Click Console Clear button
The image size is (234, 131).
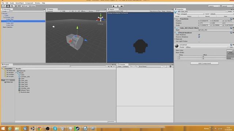pyautogui.click(x=120, y=66)
